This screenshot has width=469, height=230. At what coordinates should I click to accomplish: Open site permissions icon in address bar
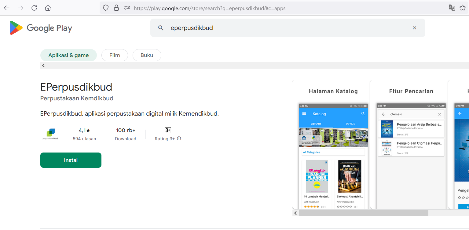pos(127,8)
